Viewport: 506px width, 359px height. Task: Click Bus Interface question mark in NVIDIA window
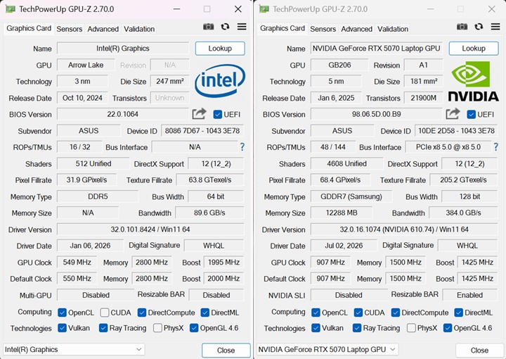point(495,147)
